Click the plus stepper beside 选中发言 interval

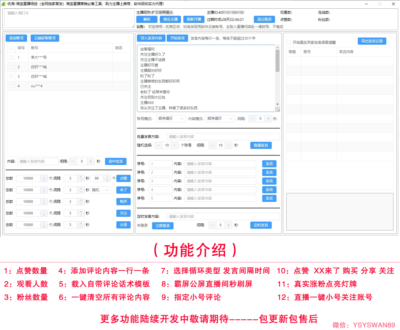pos(90,161)
